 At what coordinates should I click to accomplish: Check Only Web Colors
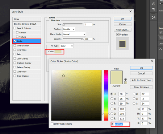point(52,124)
